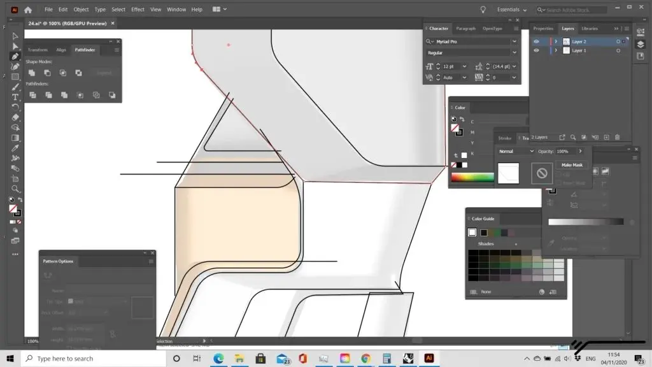Open Normal blending mode dropdown
Viewport: 652px width, 367px height.
point(516,152)
